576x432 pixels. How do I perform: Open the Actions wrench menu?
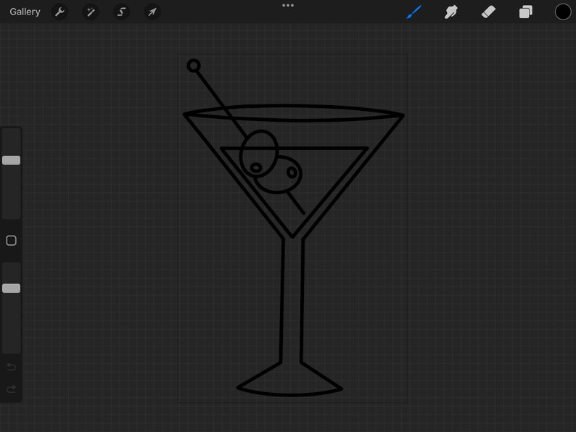tap(59, 12)
